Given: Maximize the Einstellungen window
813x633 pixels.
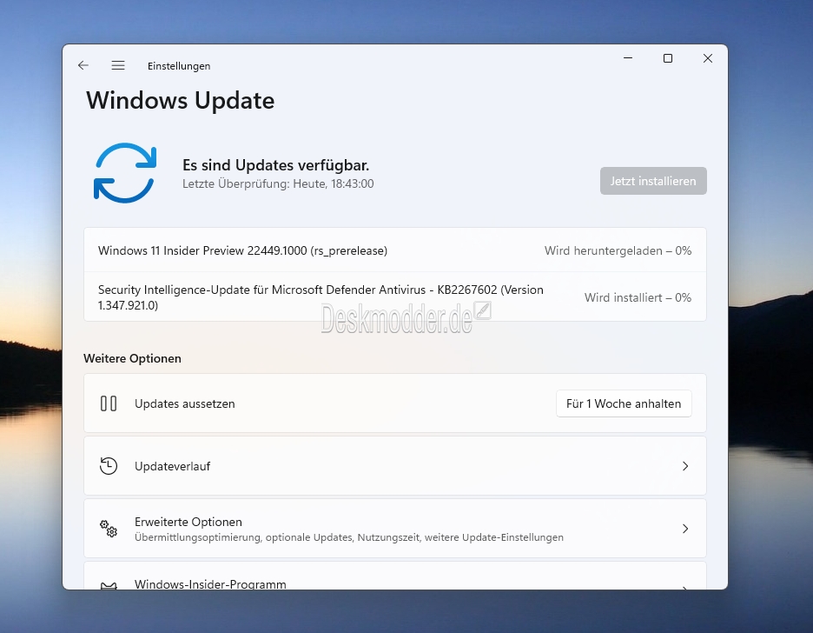Looking at the screenshot, I should (x=668, y=58).
